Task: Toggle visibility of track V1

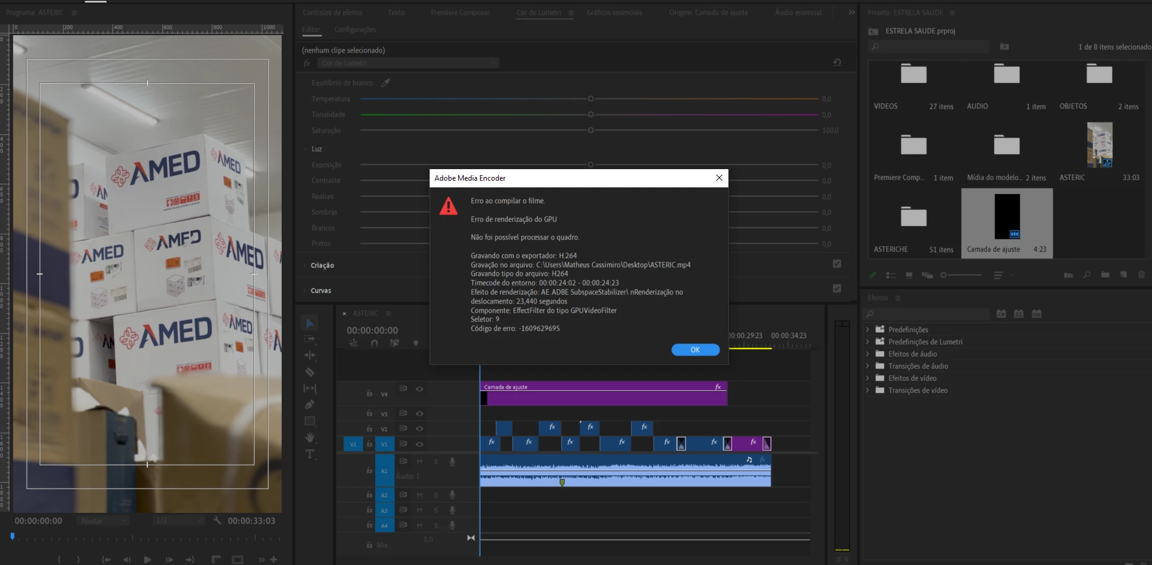Action: pyautogui.click(x=419, y=444)
